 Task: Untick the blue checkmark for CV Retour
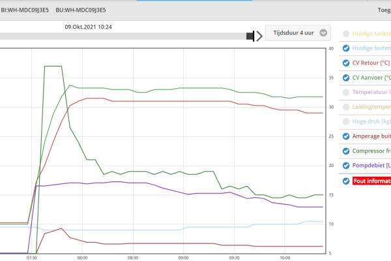coord(345,63)
